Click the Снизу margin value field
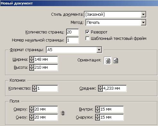This screenshot has height=126, width=158. pos(46,117)
